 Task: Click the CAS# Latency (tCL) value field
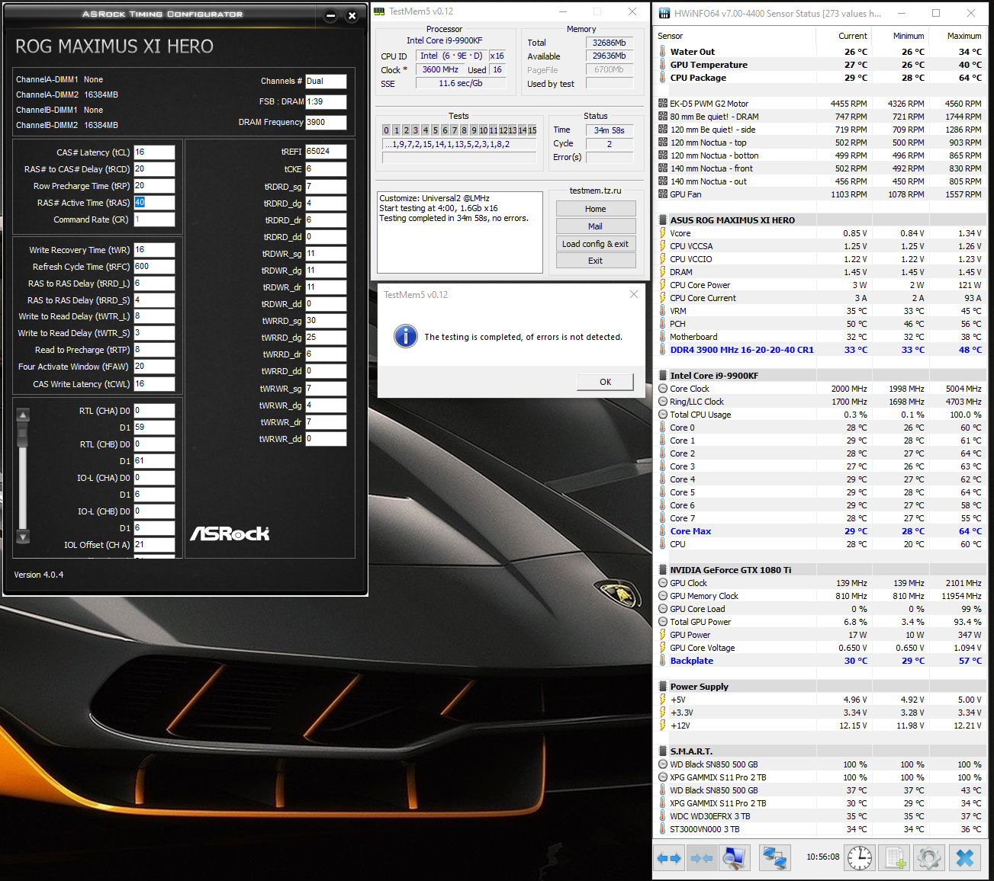tap(154, 152)
